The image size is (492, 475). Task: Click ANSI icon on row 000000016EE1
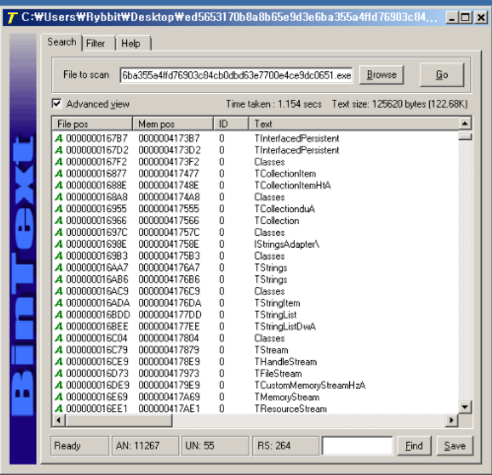(x=59, y=408)
